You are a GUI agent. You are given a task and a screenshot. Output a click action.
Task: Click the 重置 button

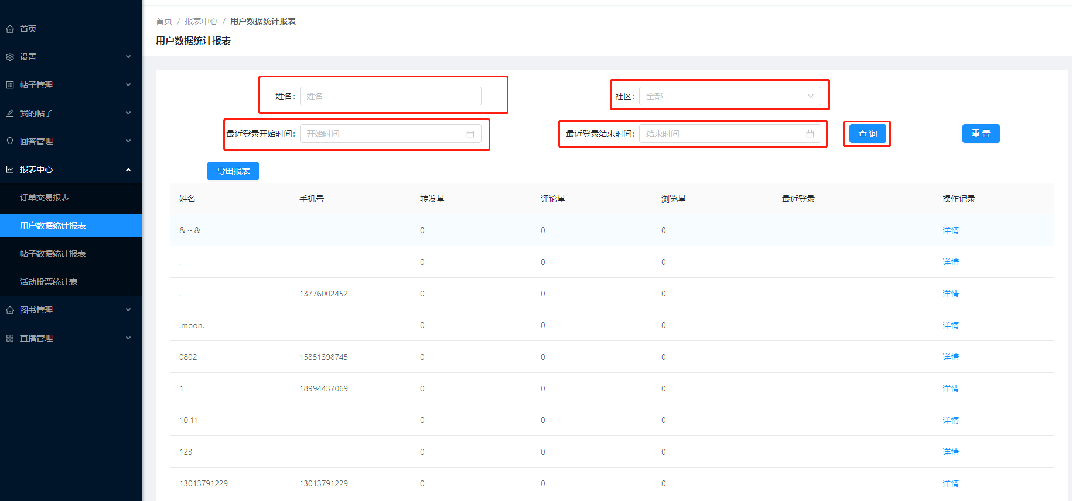[x=981, y=134]
